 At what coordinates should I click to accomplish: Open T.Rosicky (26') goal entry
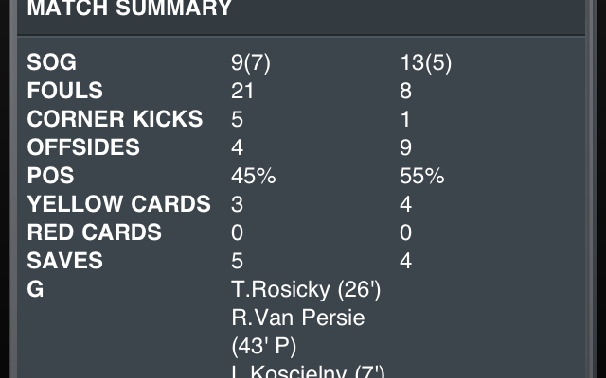(308, 289)
